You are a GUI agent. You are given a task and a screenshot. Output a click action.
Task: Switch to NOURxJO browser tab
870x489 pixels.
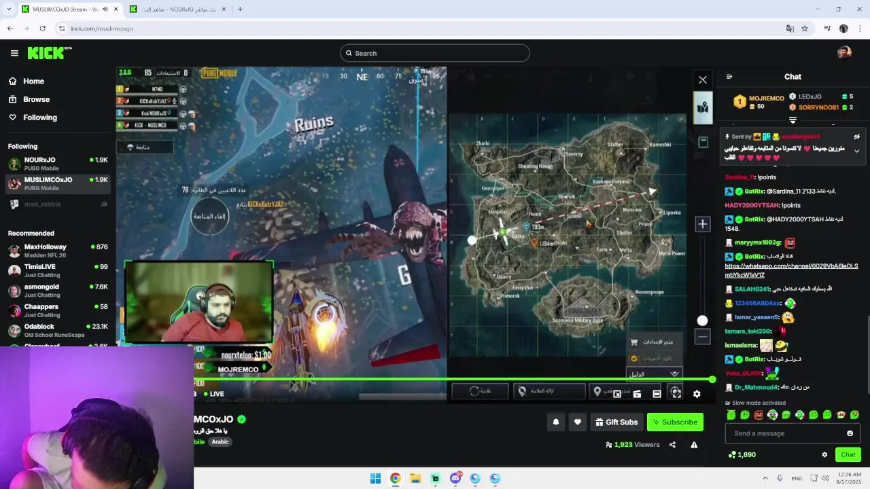[177, 9]
